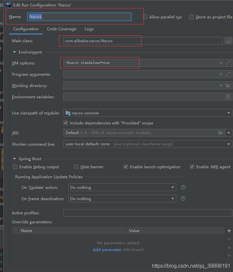Enable debug output checkbox

(x=15, y=167)
